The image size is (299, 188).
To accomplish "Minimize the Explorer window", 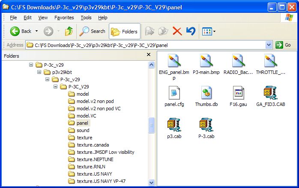I will click(272, 7).
